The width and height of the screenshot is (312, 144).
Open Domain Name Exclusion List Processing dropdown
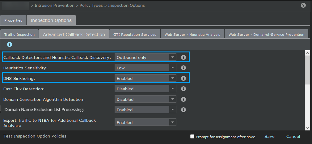coord(145,110)
